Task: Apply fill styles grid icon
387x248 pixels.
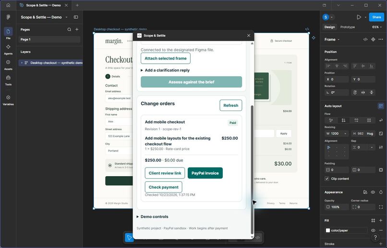Action: click(373, 220)
